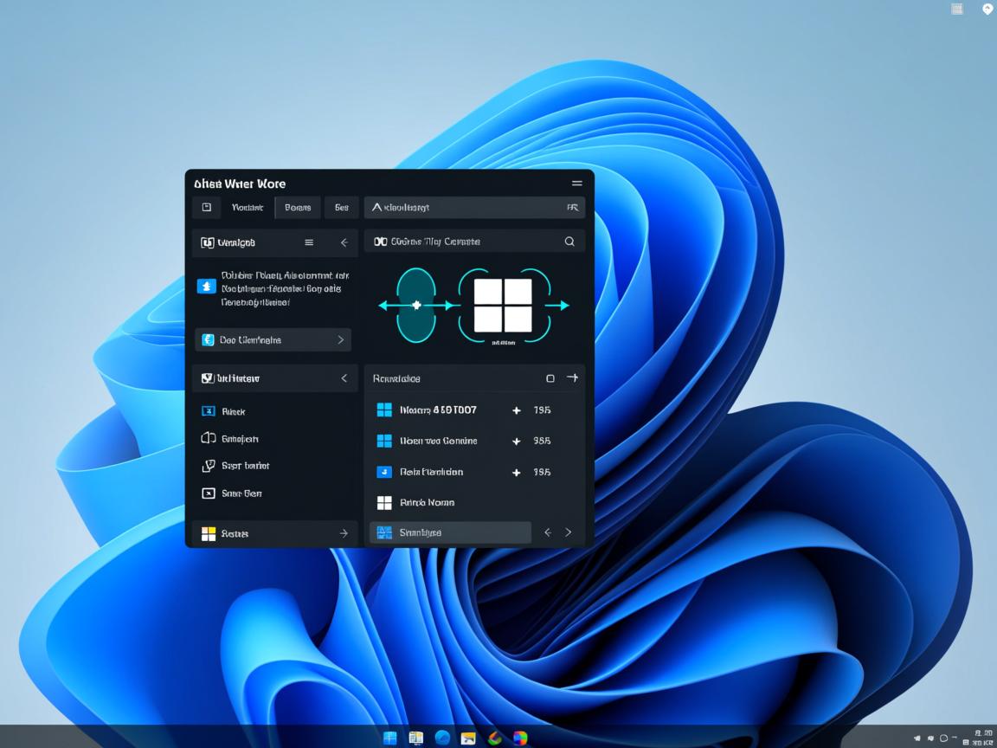Select the square icon tab at the top left
The image size is (997, 748).
pyautogui.click(x=206, y=208)
